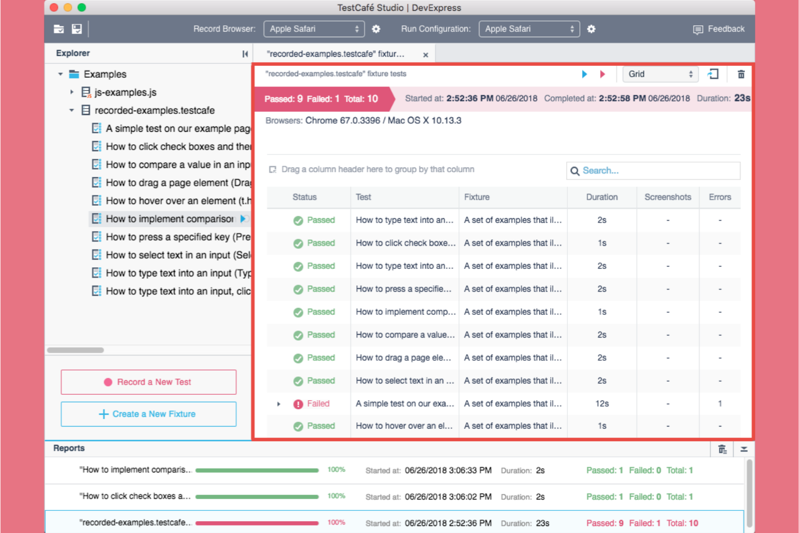Select 'How to compare a value' test in Explorer
The width and height of the screenshot is (799, 533).
172,165
